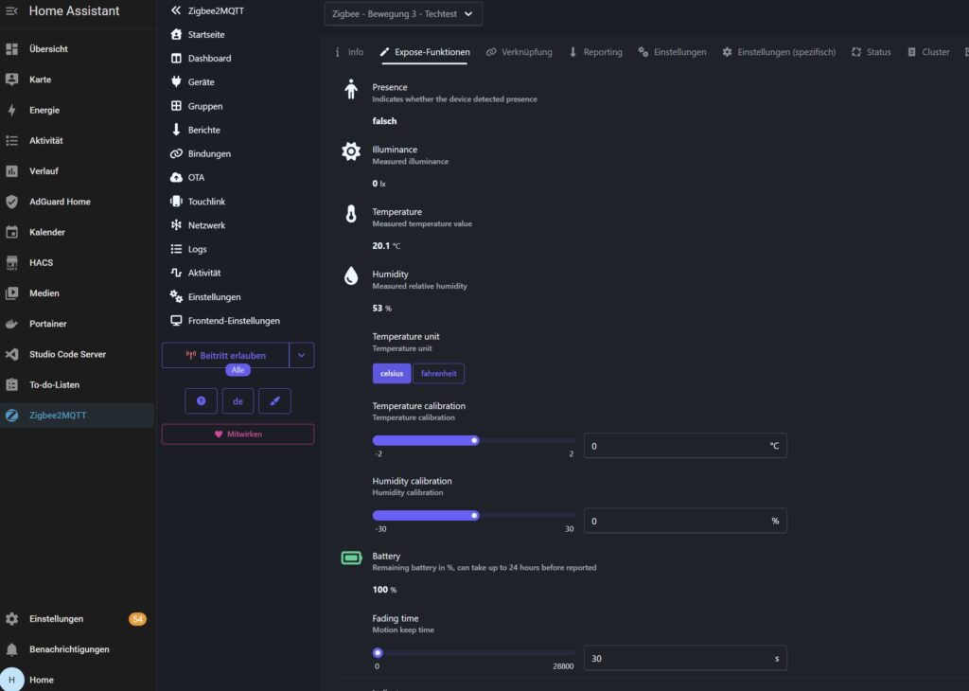969x691 pixels.
Task: Open the Einstellungen (spezifisch) tab
Action: [779, 52]
